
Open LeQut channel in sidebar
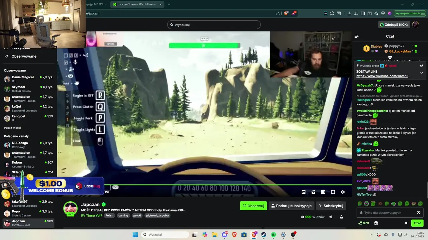[x=28, y=108]
